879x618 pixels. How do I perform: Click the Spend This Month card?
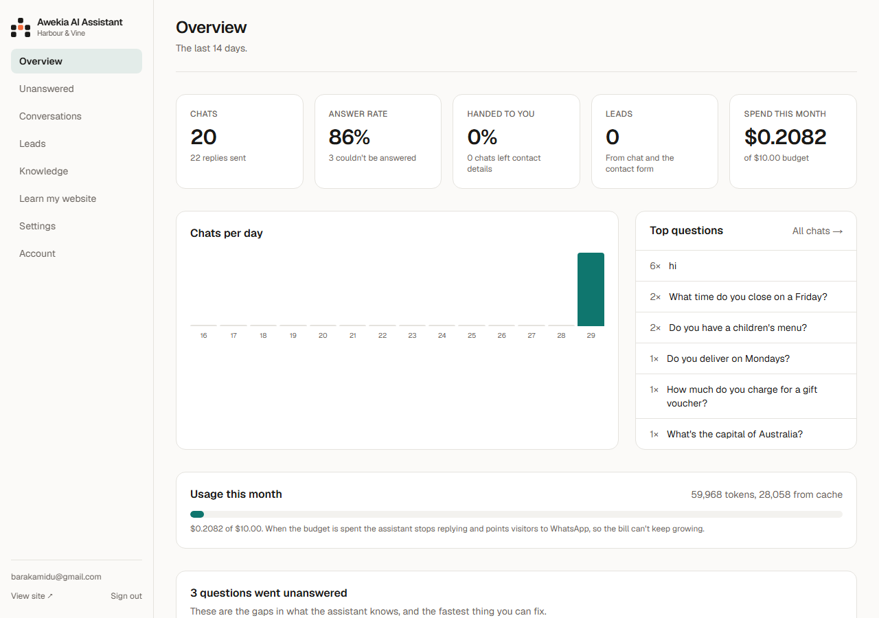793,141
